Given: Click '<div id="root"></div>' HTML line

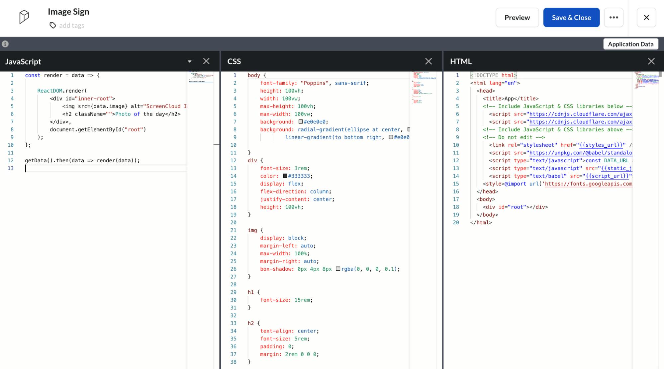Looking at the screenshot, I should tap(515, 207).
